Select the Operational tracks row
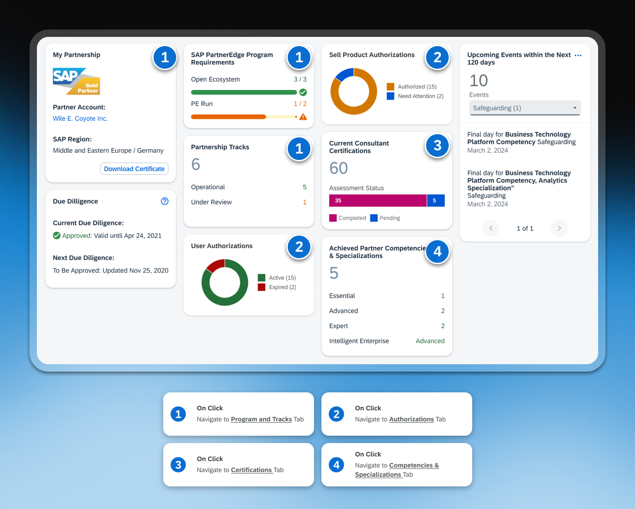Screen dimensions: 635x509 coord(249,187)
